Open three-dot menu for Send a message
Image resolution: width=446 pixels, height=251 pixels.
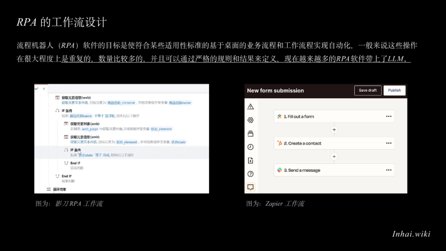coord(389,170)
